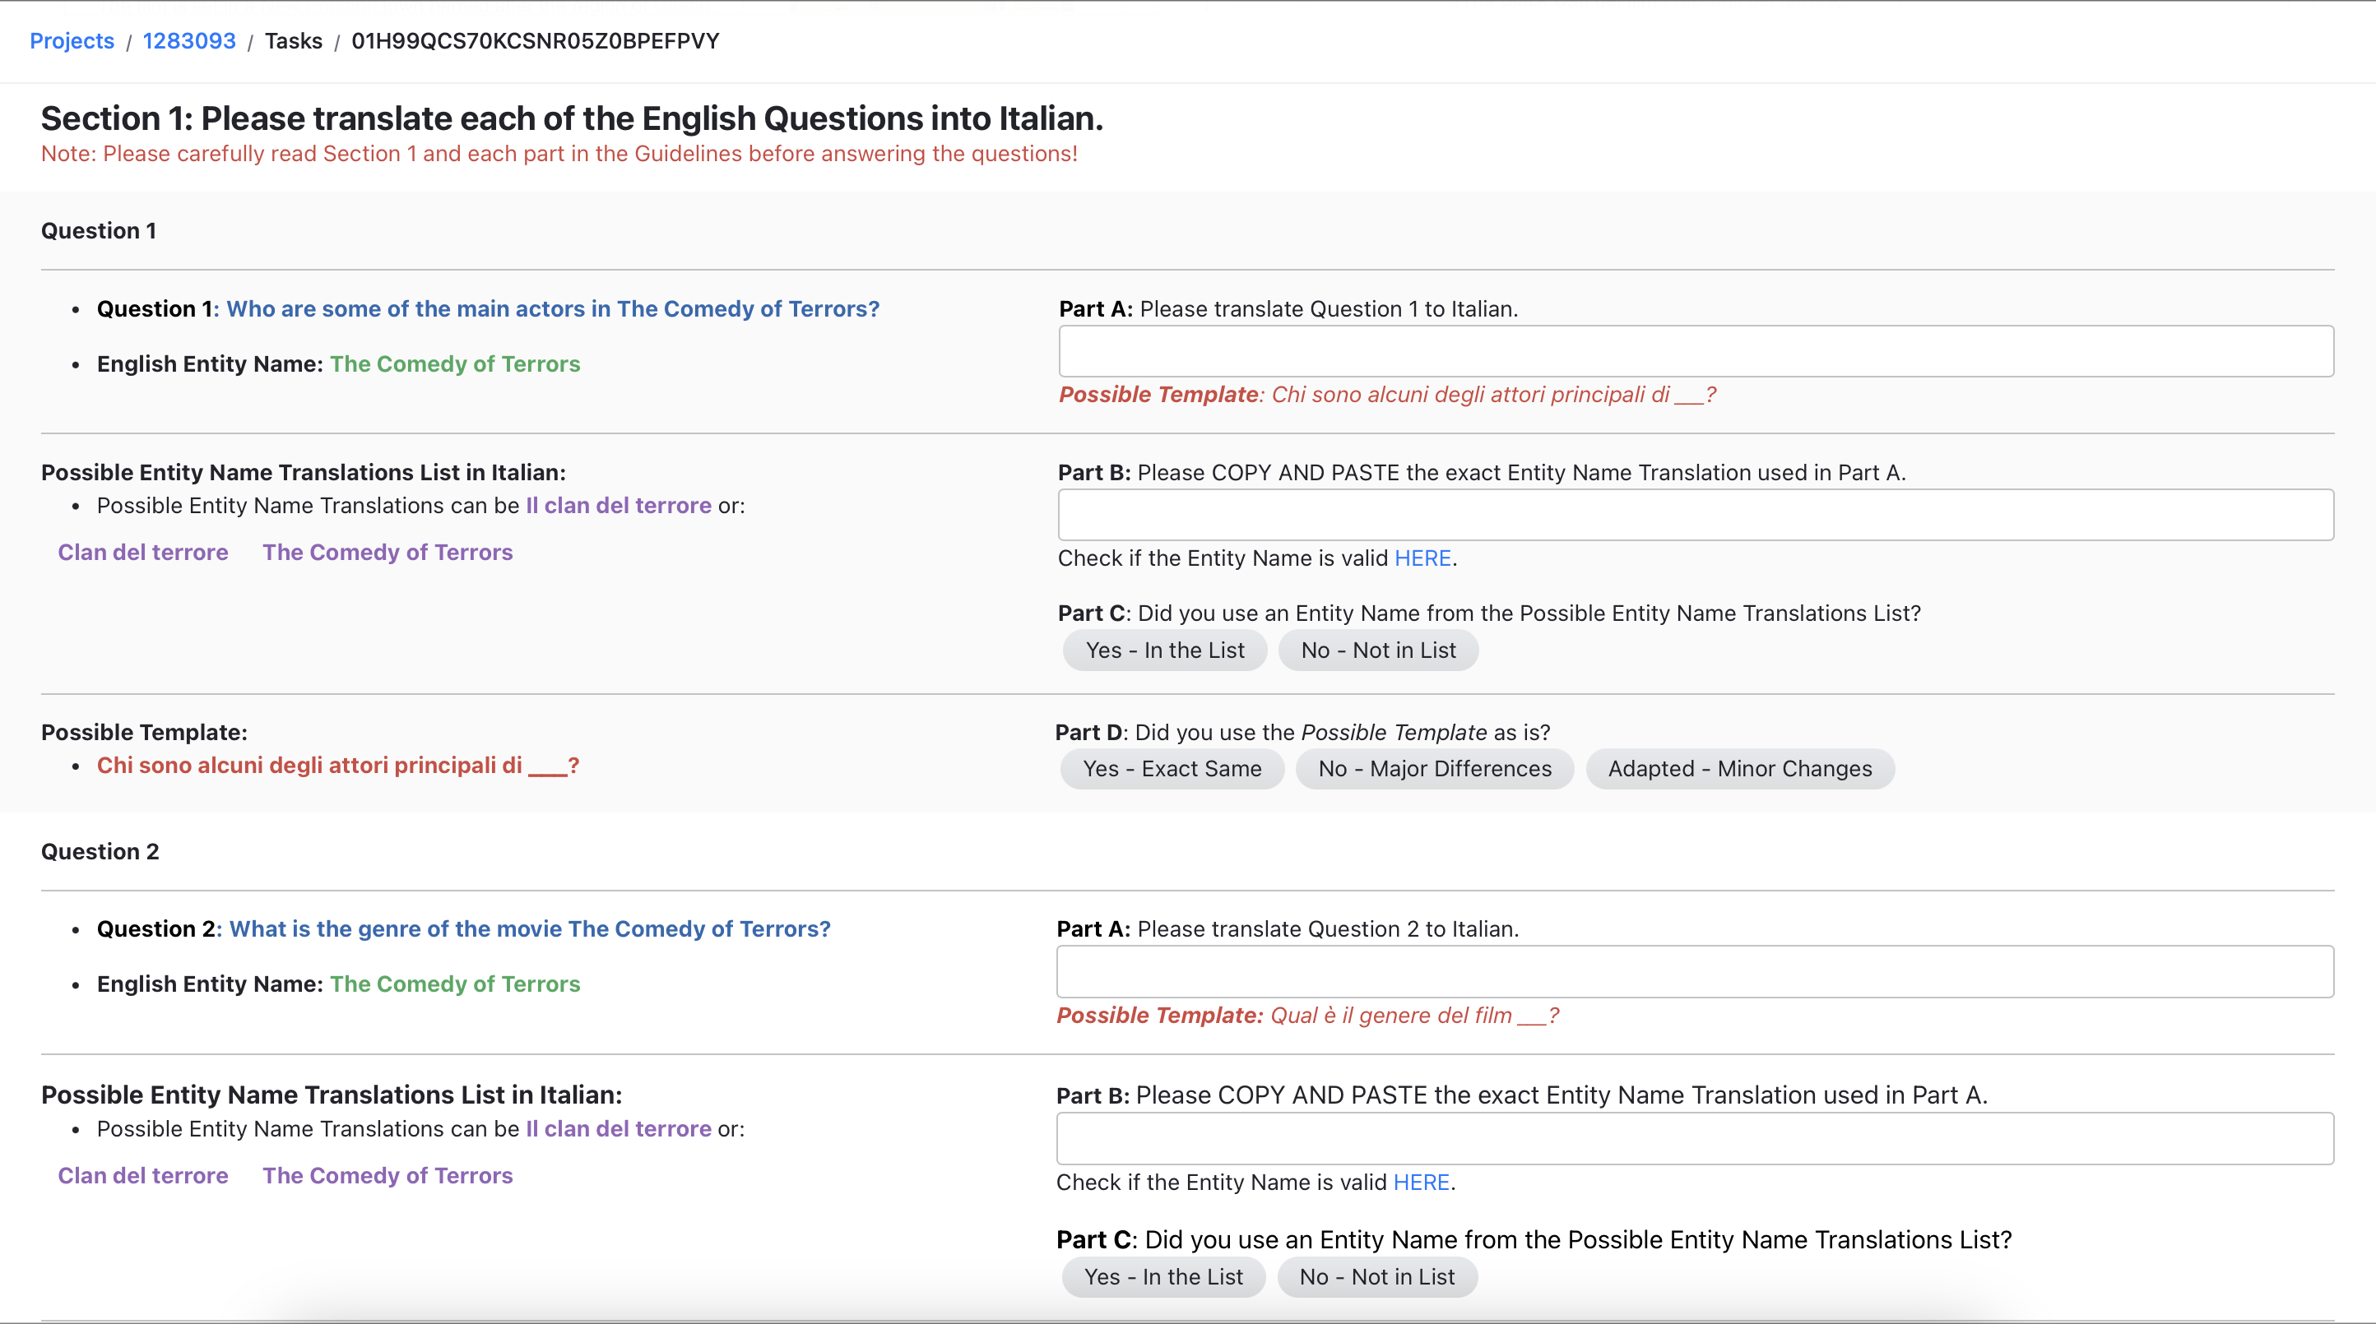Open project 1283093 breadcrumb link

[189, 40]
